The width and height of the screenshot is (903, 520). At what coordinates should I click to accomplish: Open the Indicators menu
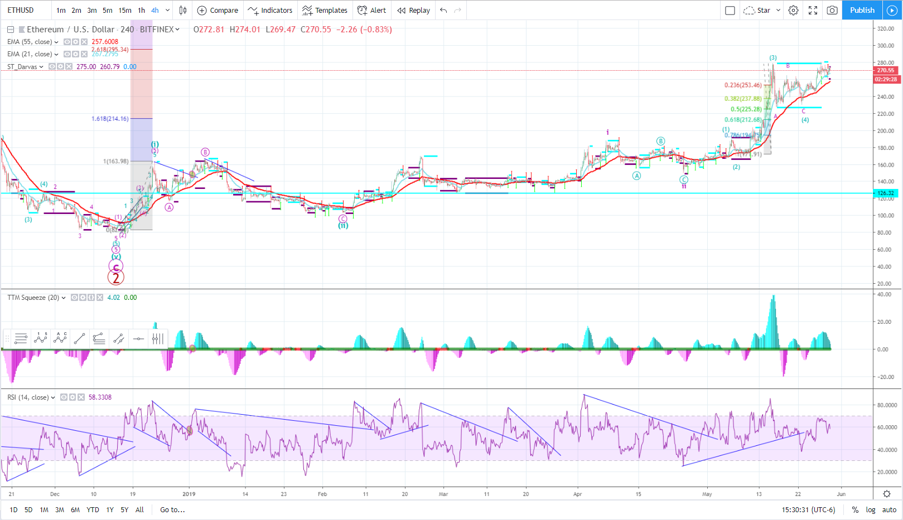[x=271, y=10]
